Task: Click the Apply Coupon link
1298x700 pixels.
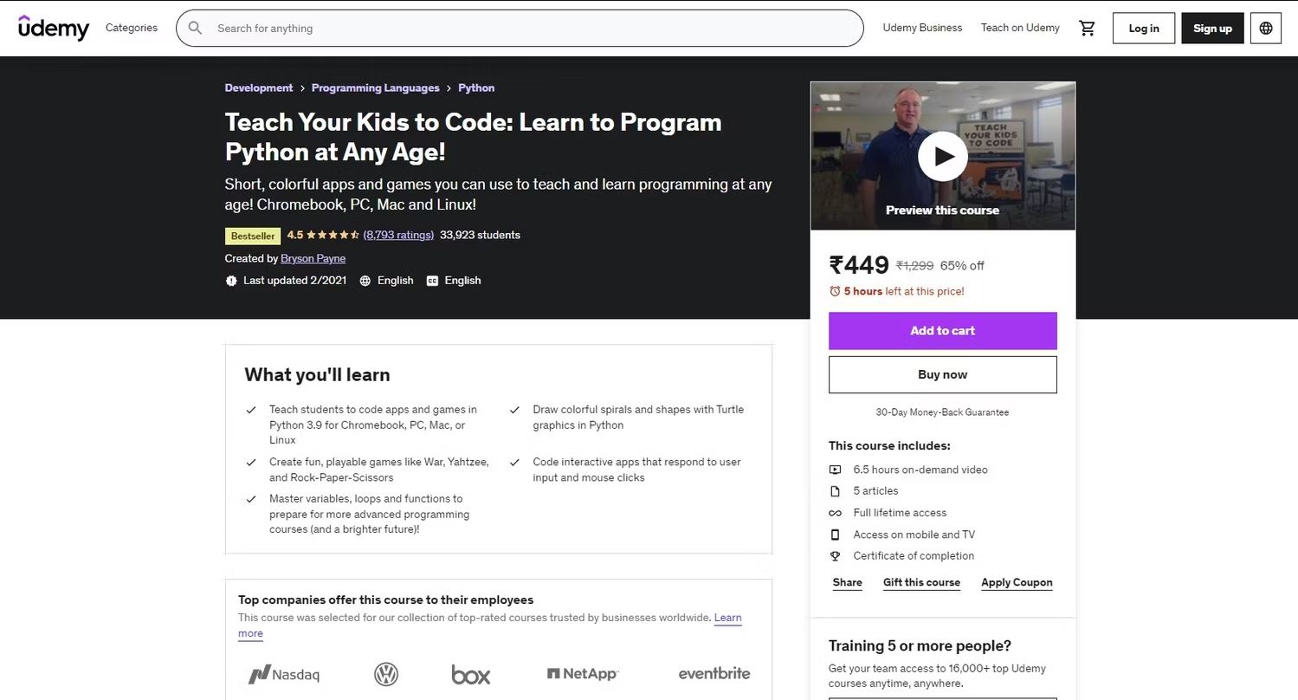Action: coord(1017,583)
